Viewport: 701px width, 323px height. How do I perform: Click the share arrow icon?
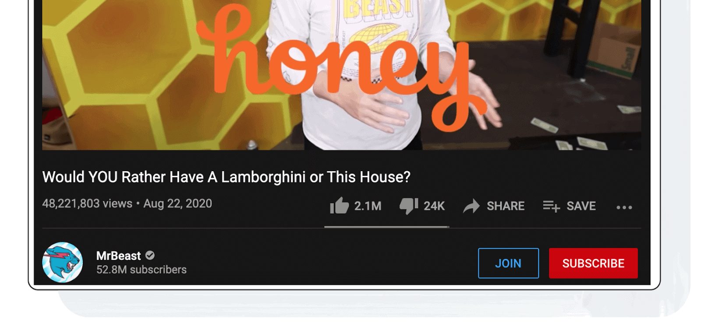click(471, 206)
